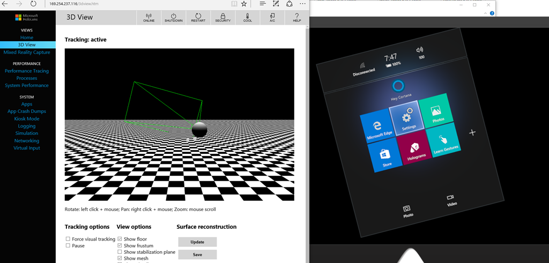Click the Tracking: active status text
The width and height of the screenshot is (549, 263).
click(85, 40)
